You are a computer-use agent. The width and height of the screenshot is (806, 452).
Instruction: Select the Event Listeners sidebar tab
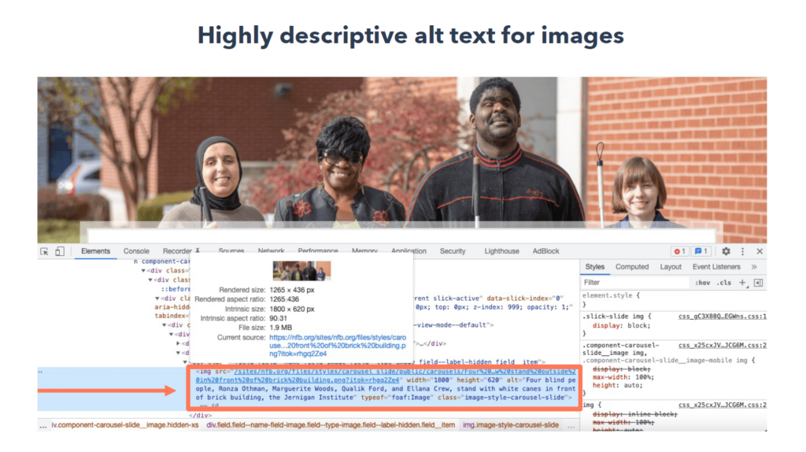pyautogui.click(x=716, y=267)
